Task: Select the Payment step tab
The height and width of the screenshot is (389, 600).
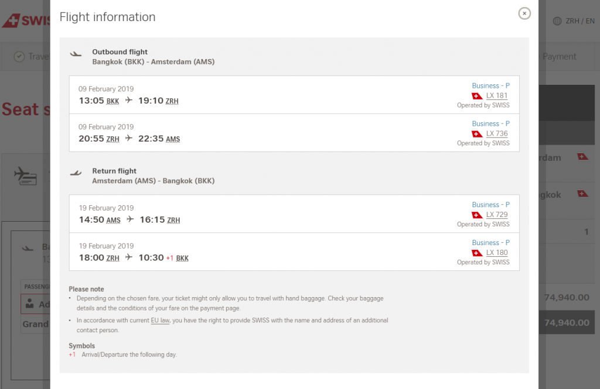Action: coord(559,57)
